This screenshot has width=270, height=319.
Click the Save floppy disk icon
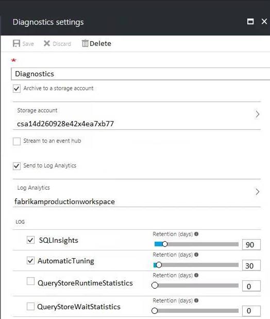[x=16, y=43]
